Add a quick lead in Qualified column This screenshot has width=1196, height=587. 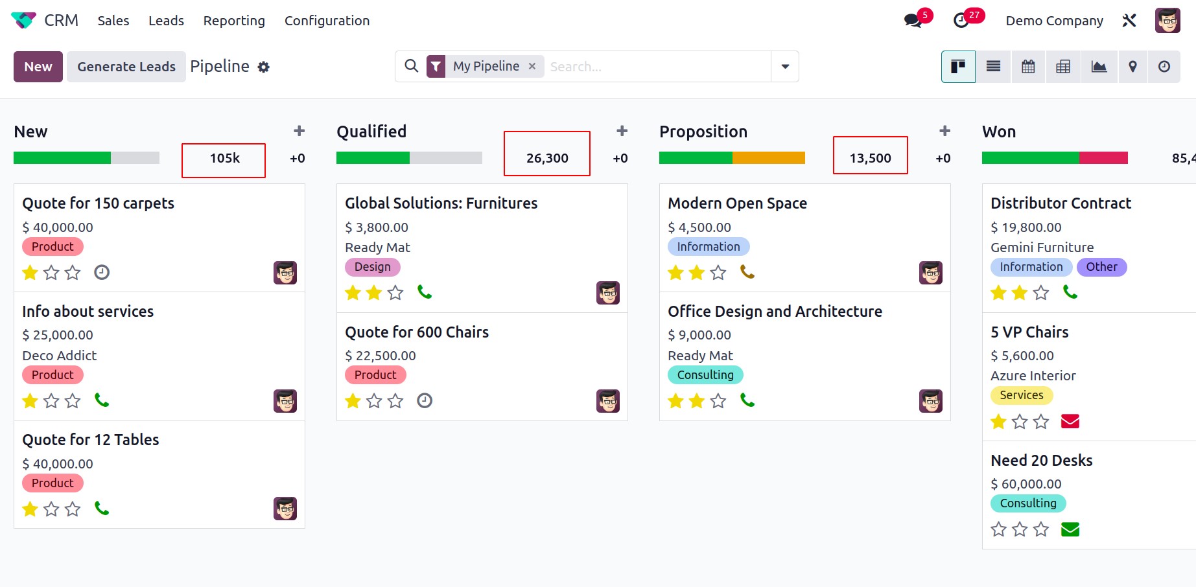click(x=622, y=131)
